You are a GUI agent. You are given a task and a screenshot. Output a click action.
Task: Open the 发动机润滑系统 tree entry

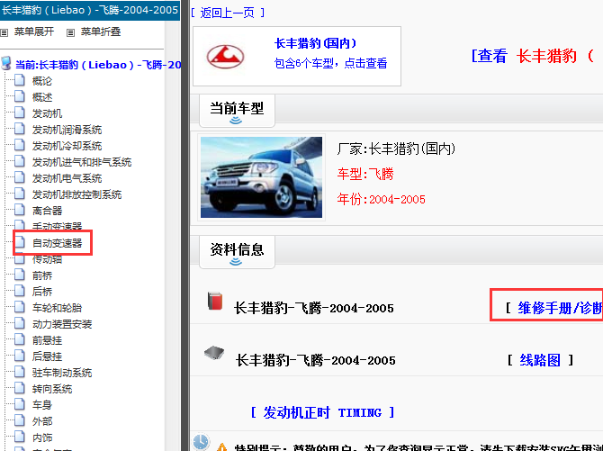pyautogui.click(x=67, y=130)
